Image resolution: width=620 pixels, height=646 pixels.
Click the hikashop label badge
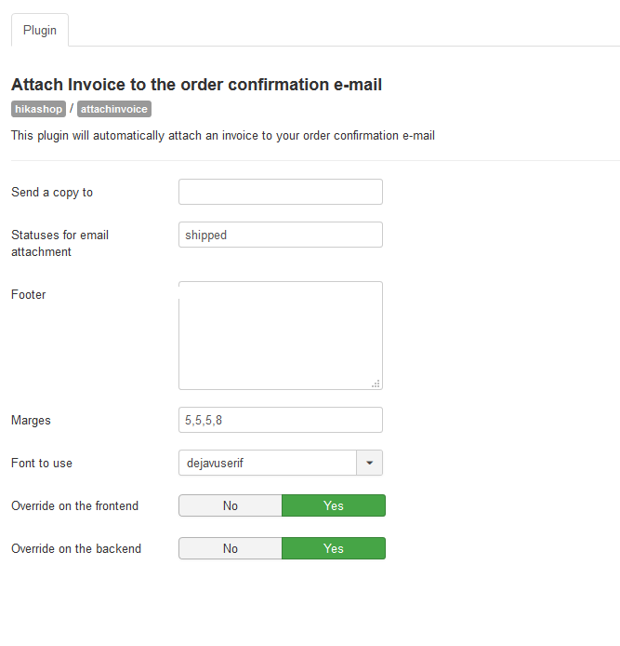(38, 109)
